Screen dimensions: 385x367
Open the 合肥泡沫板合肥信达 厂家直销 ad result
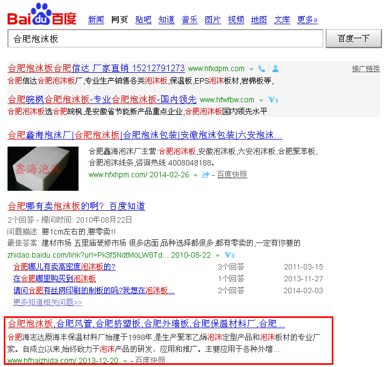[x=96, y=68]
